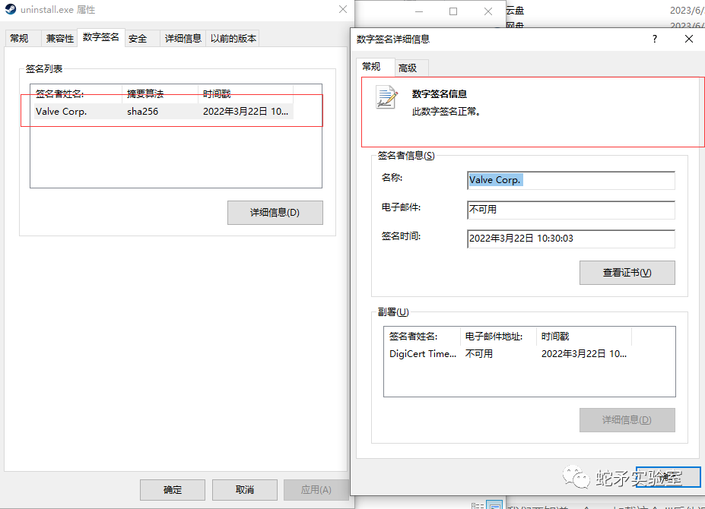Click the 签名时间 field 2022年3月22日 10:30:03

click(x=571, y=239)
